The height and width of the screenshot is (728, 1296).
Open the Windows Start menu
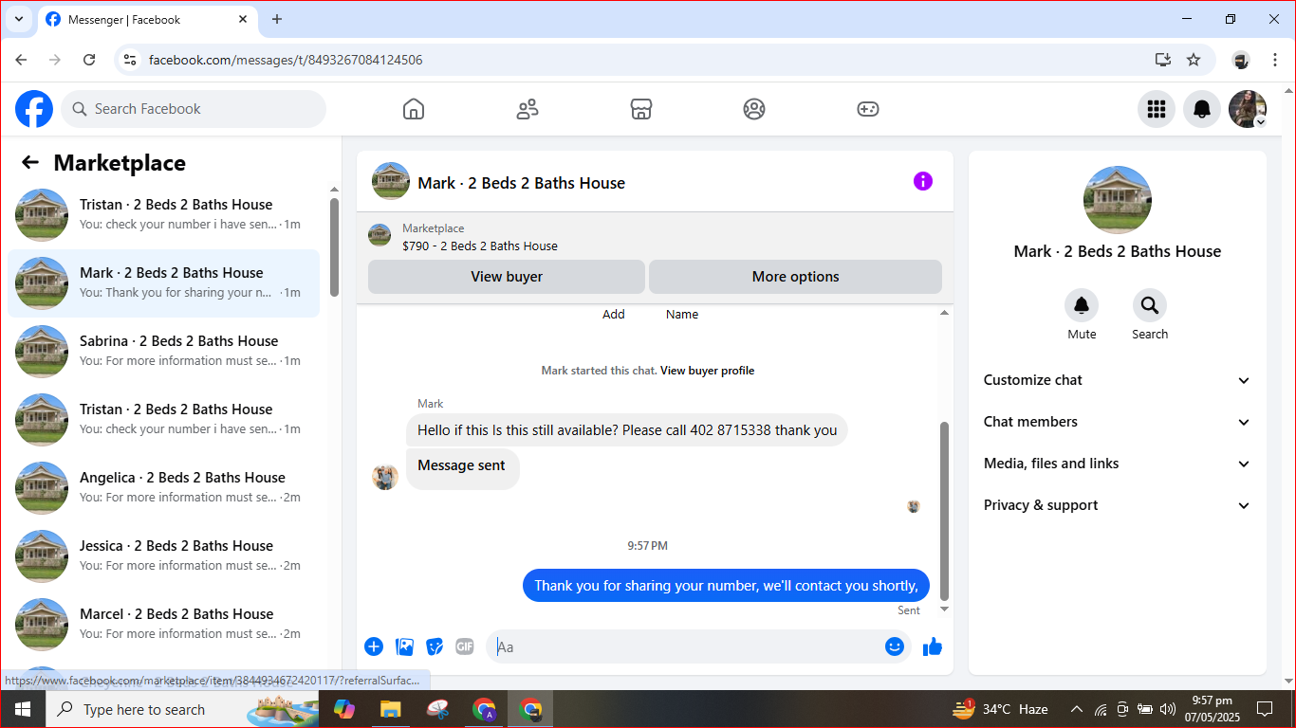click(x=22, y=709)
